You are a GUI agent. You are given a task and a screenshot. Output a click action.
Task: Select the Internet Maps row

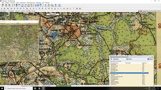click(x=129, y=64)
